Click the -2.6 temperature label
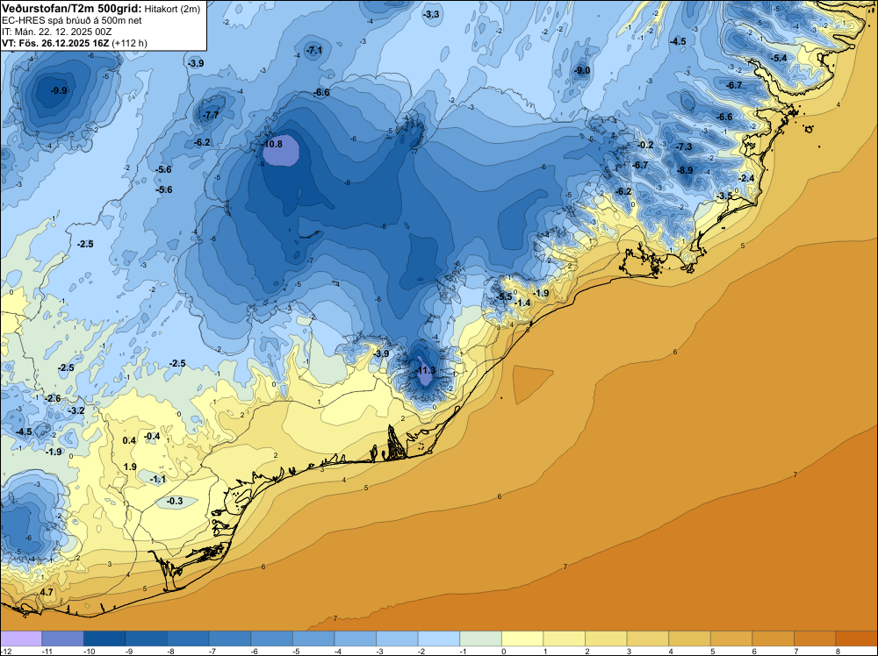 53,398
